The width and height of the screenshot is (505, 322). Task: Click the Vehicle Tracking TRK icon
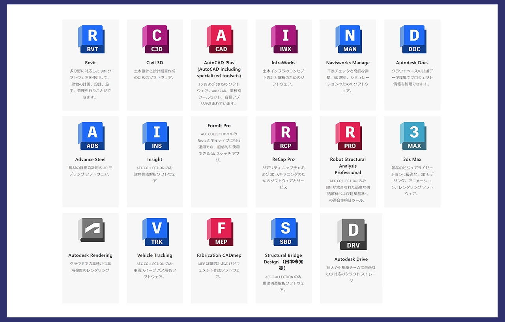[155, 232]
